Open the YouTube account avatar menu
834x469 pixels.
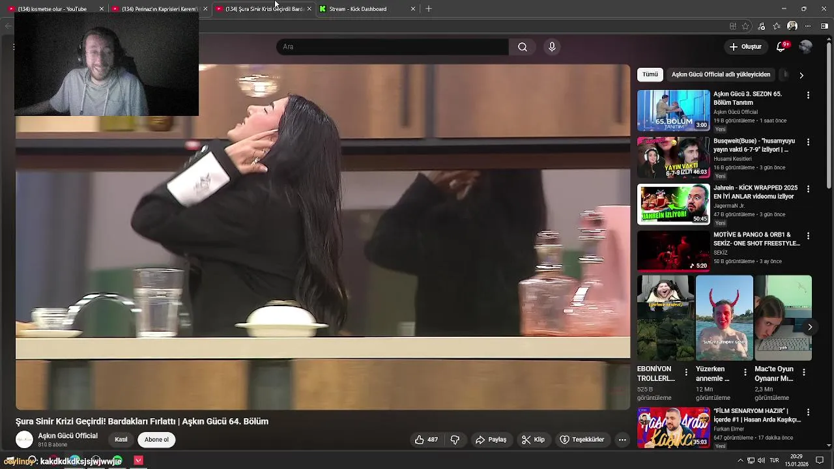[x=806, y=47]
